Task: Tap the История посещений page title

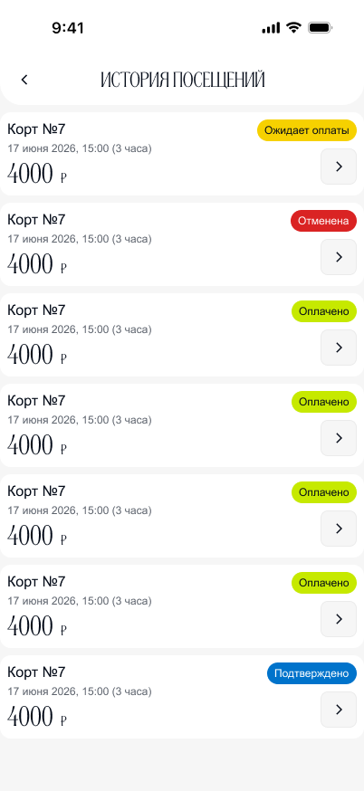Action: 183,81
